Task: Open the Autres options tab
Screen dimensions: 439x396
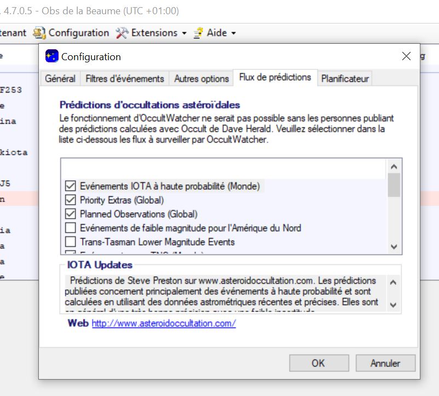Action: (x=201, y=79)
